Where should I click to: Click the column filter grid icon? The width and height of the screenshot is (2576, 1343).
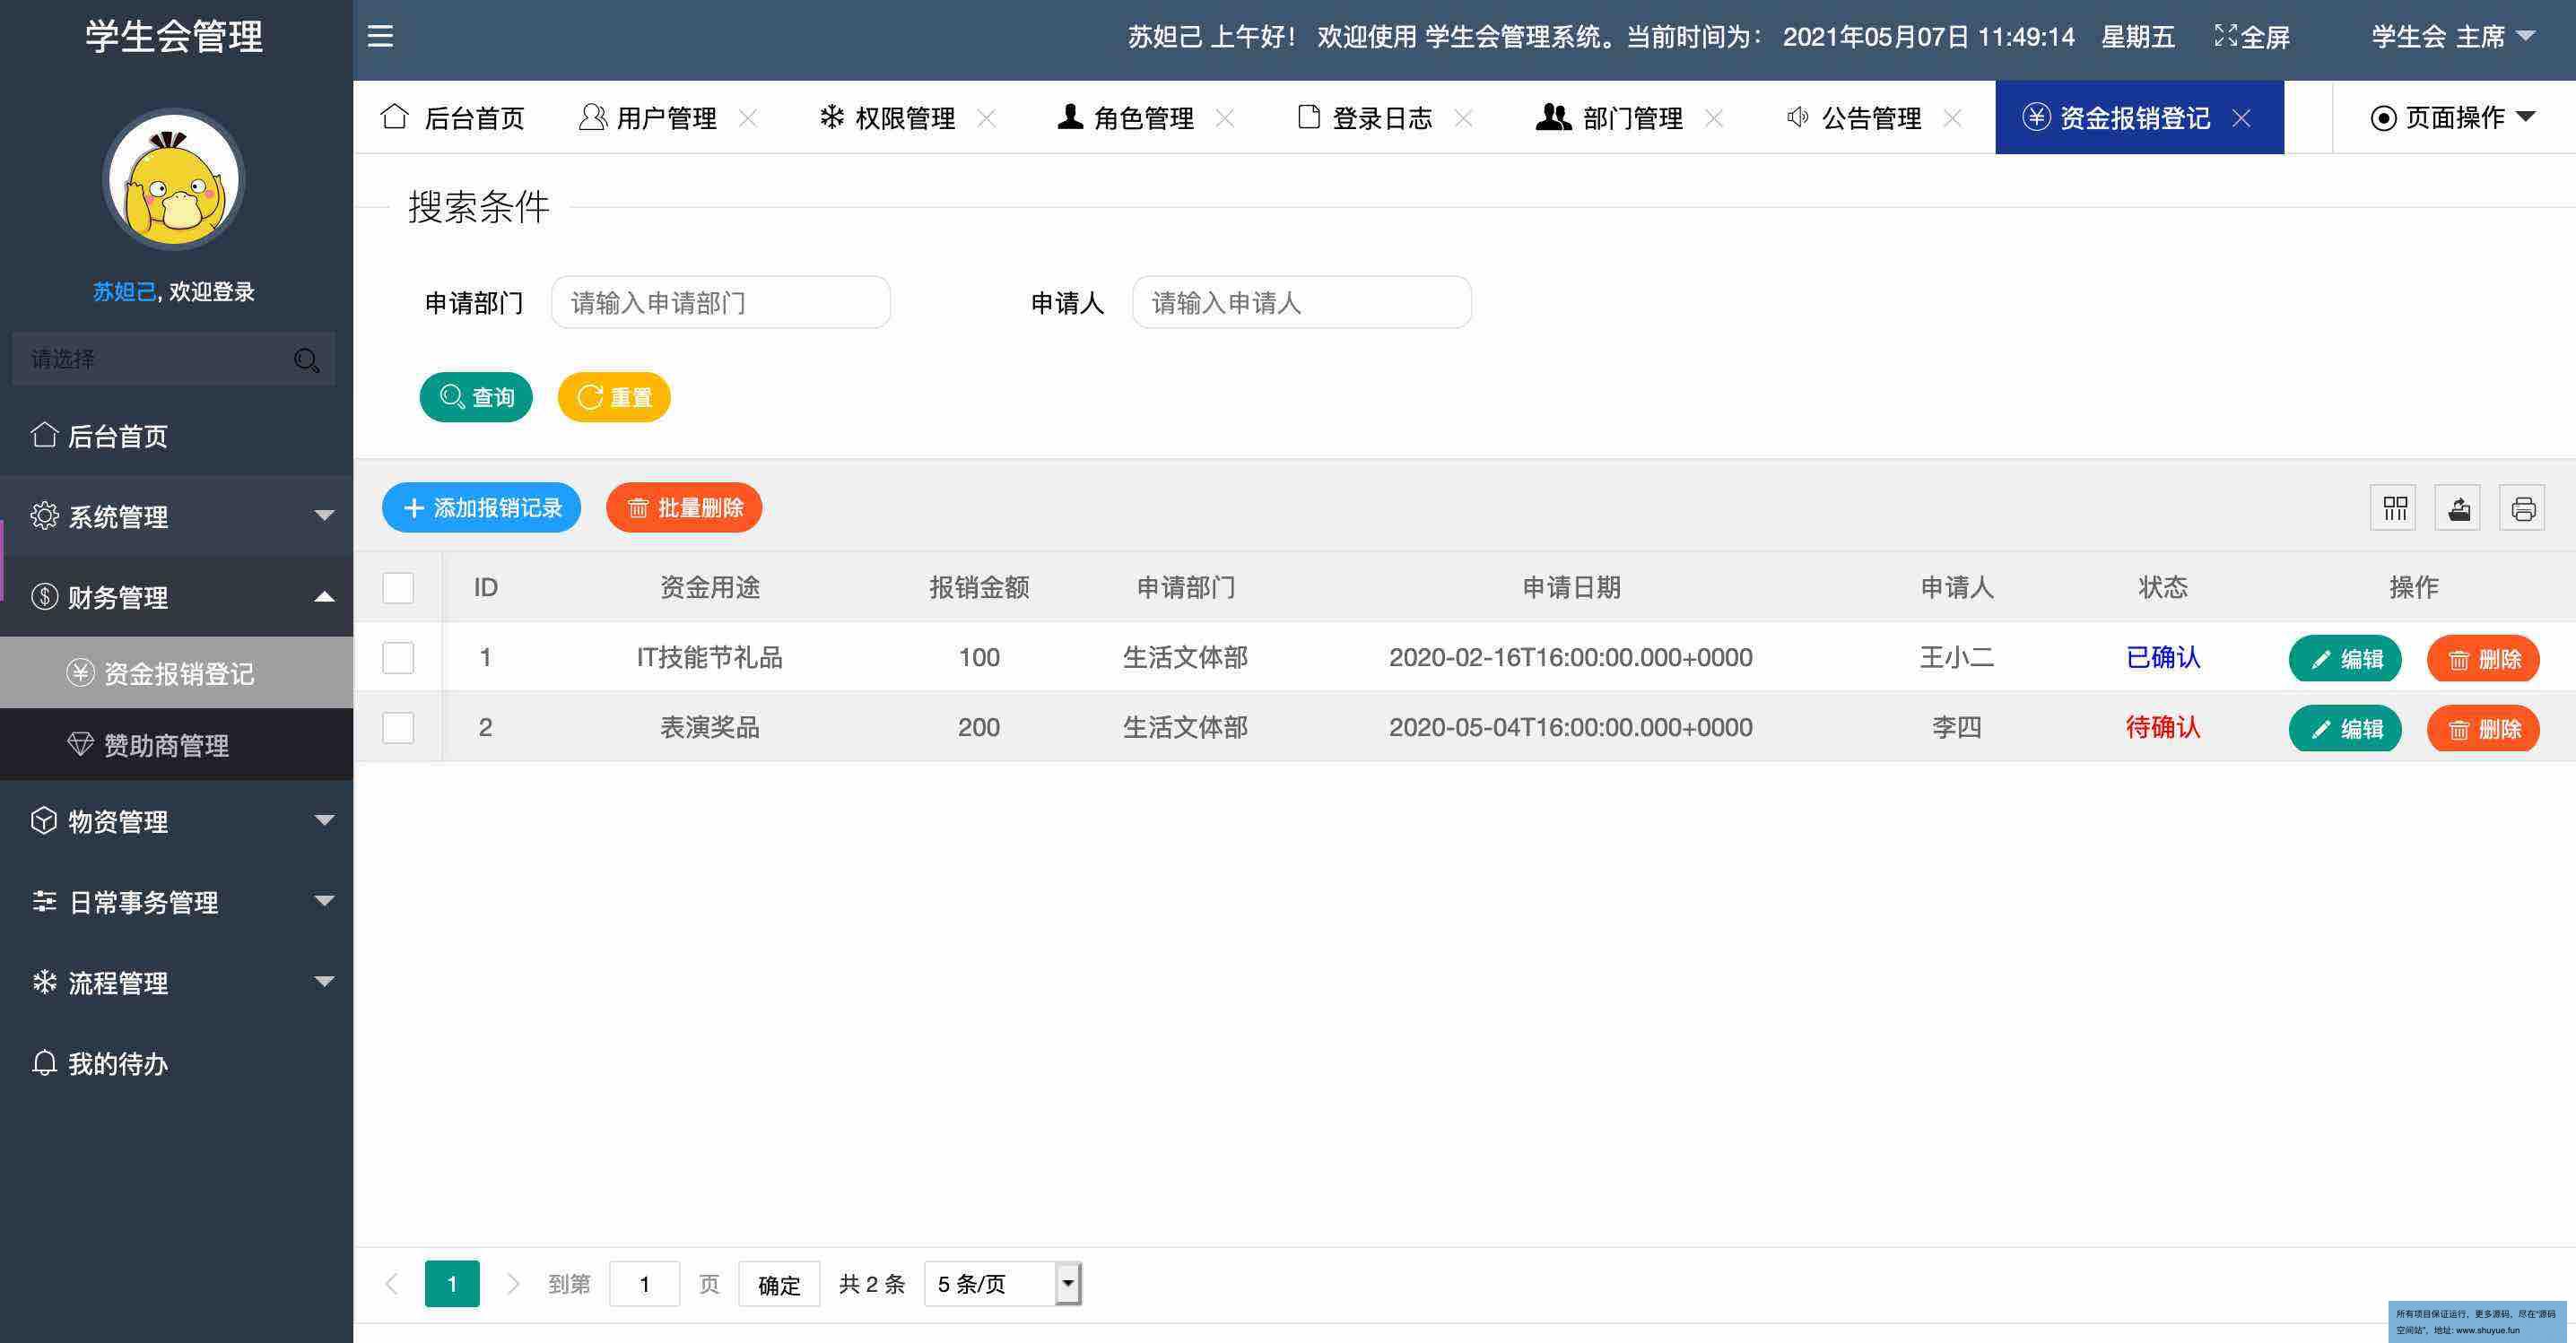click(2394, 508)
